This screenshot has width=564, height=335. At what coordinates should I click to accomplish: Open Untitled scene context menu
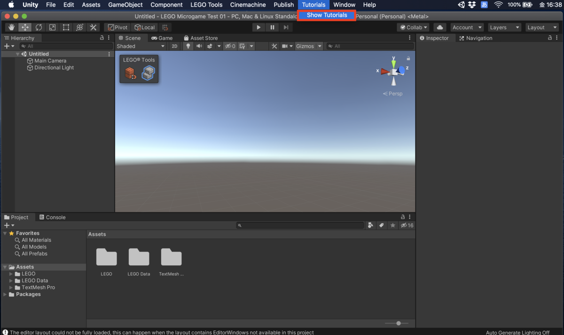point(109,54)
